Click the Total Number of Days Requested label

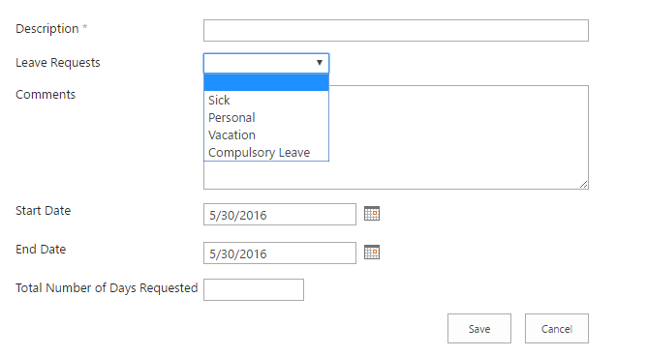107,287
